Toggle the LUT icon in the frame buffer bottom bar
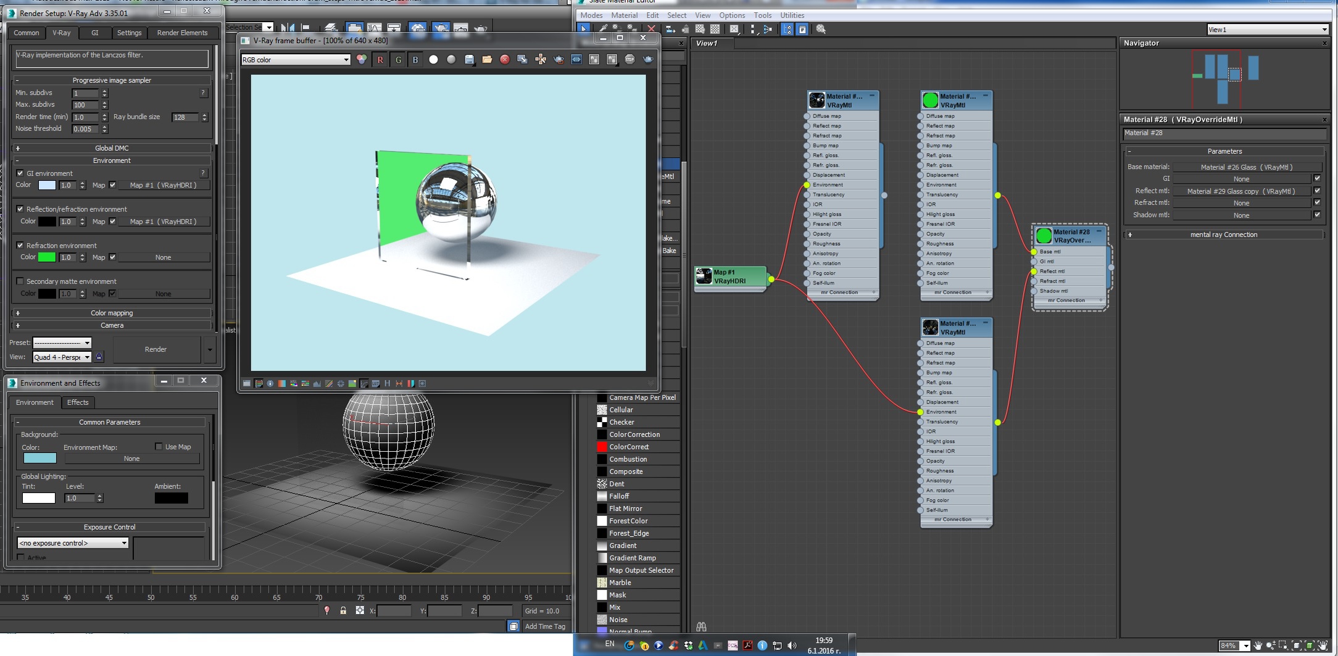Screen dimensions: 1338x656 [x=375, y=384]
